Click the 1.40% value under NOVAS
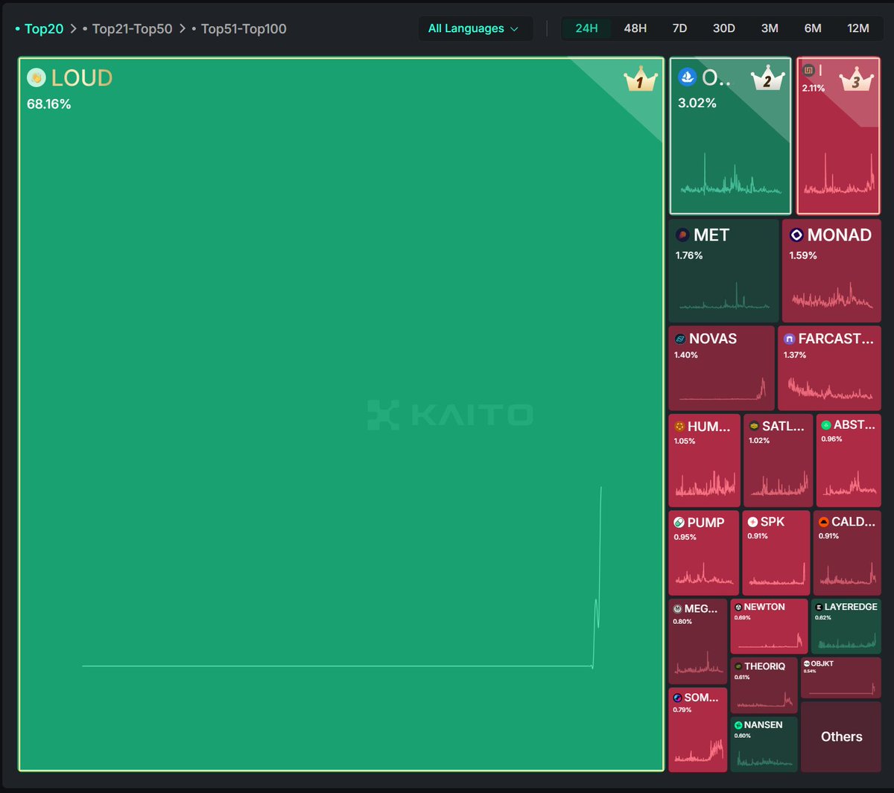This screenshot has height=793, width=894. 686,355
